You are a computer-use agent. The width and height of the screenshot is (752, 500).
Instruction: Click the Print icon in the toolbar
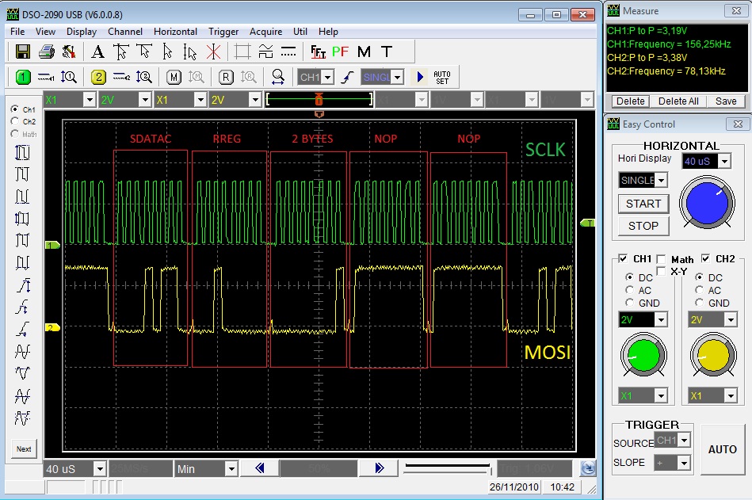(x=46, y=52)
